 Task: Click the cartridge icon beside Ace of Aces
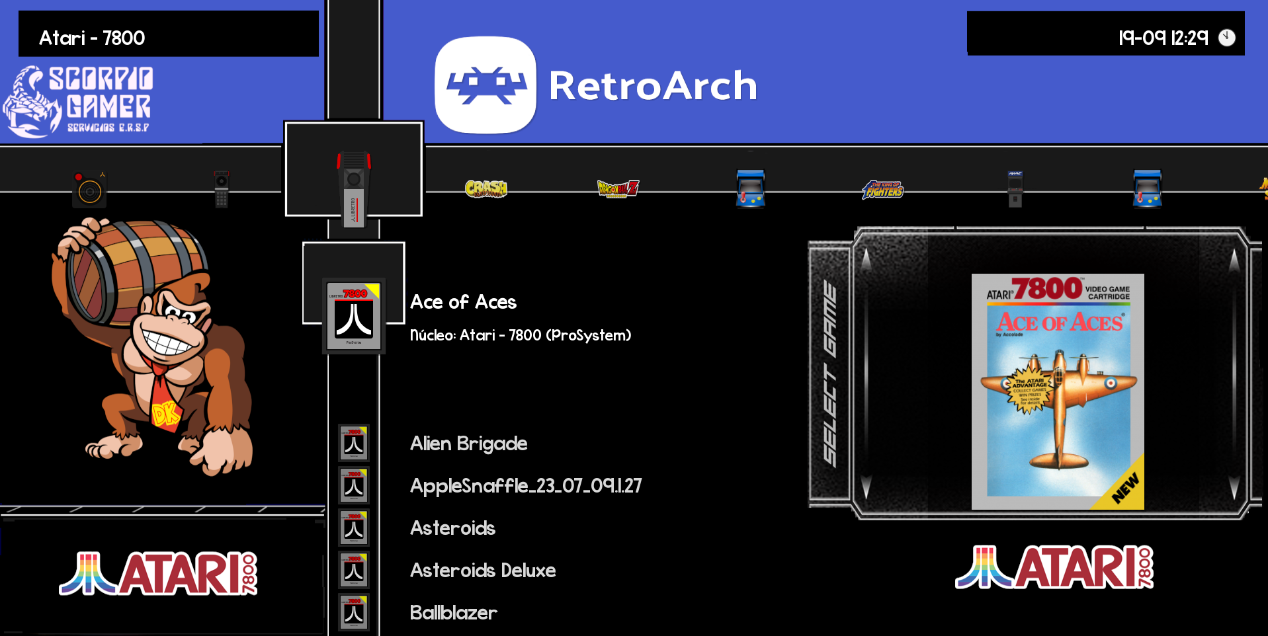(354, 315)
